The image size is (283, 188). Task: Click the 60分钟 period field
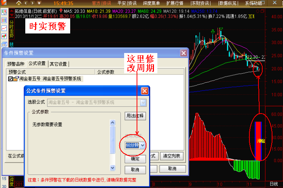[132, 145]
